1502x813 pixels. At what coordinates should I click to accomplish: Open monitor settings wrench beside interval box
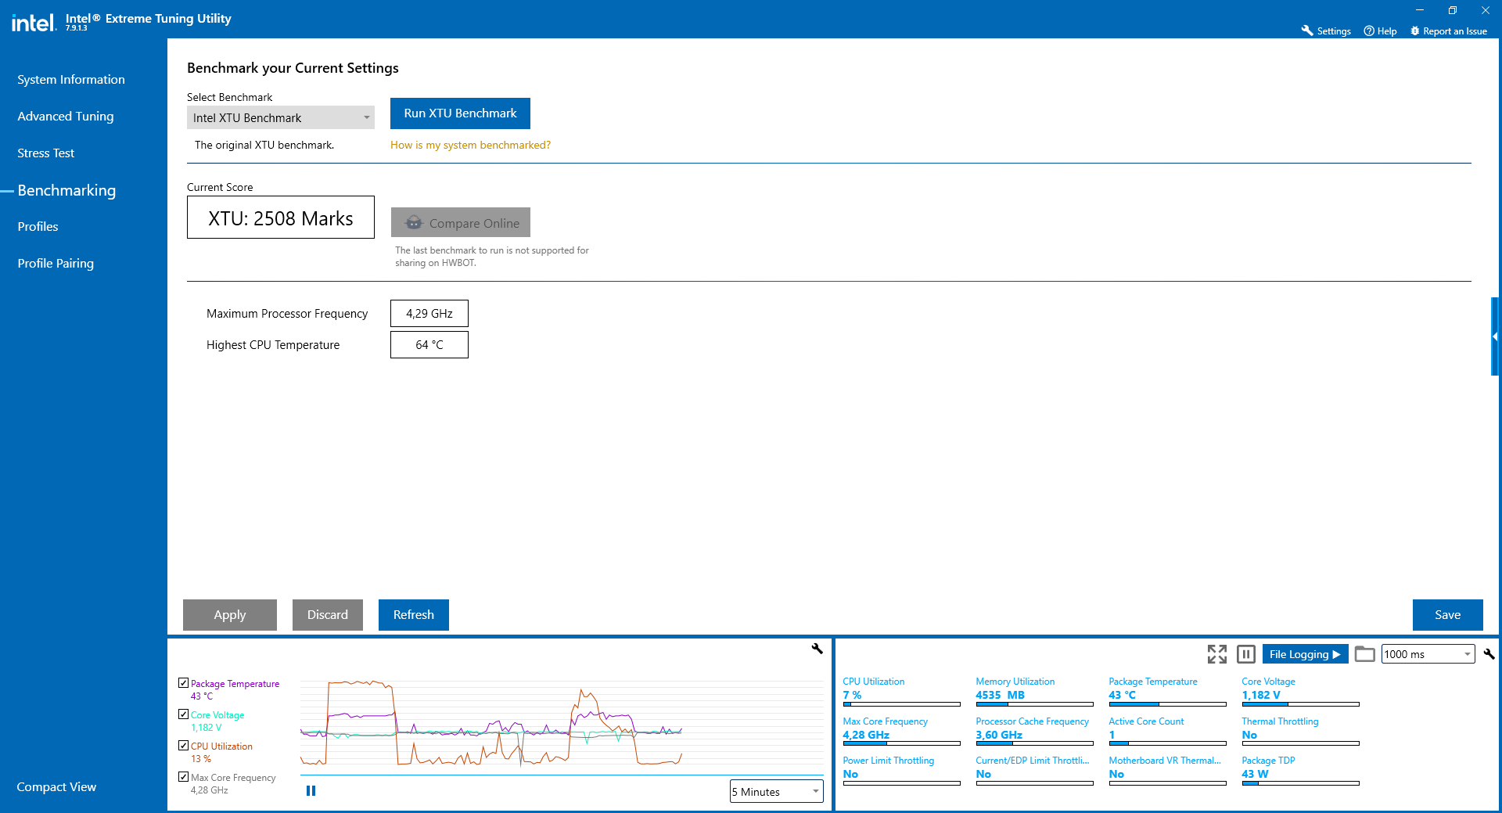(x=1489, y=654)
